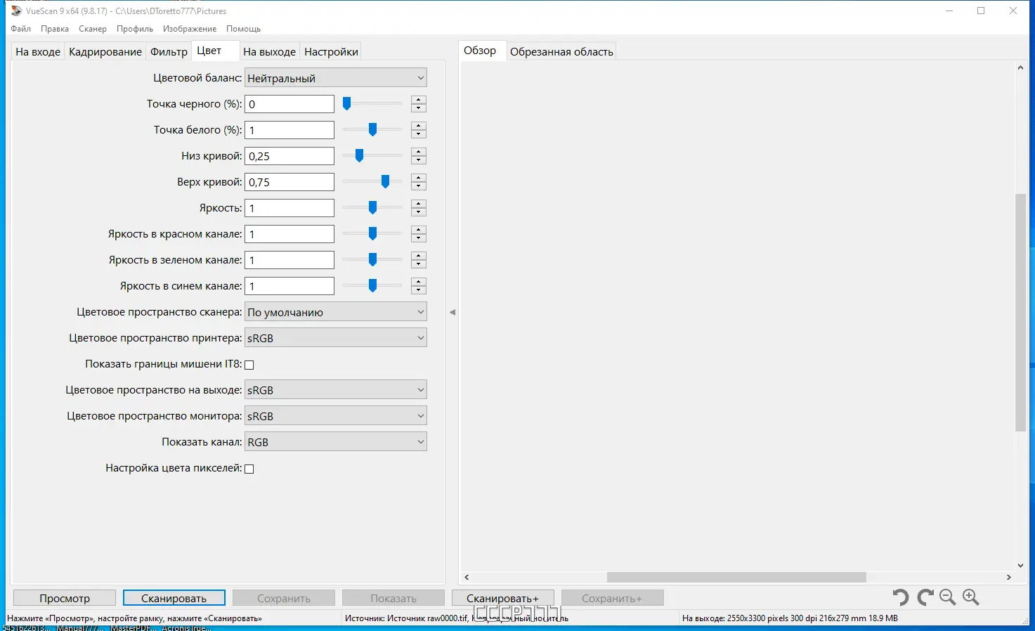Open Цветовое пространство на выходе dropdown
1035x631 pixels.
336,390
